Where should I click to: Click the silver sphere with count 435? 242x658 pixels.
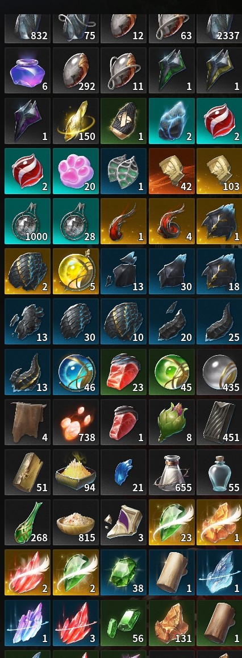(219, 372)
